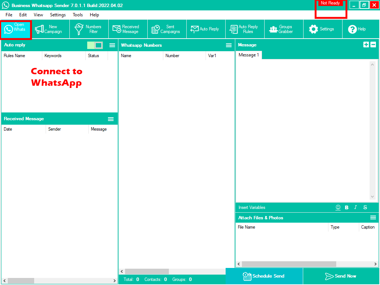The image size is (380, 285).
Task: Open the Whatsapp Numbers panel hamburger menu
Action: click(x=229, y=45)
